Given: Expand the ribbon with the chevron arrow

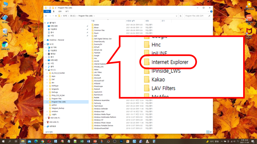Looking at the screenshot, I should [208, 11].
